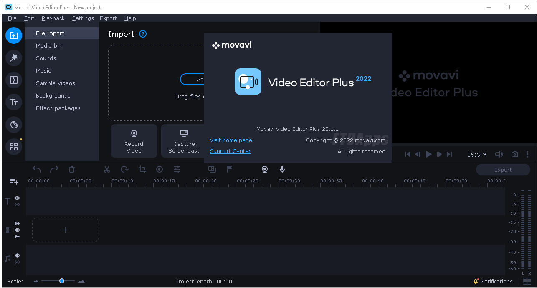537x288 pixels.
Task: Select Sounds in the list
Action: point(62,58)
